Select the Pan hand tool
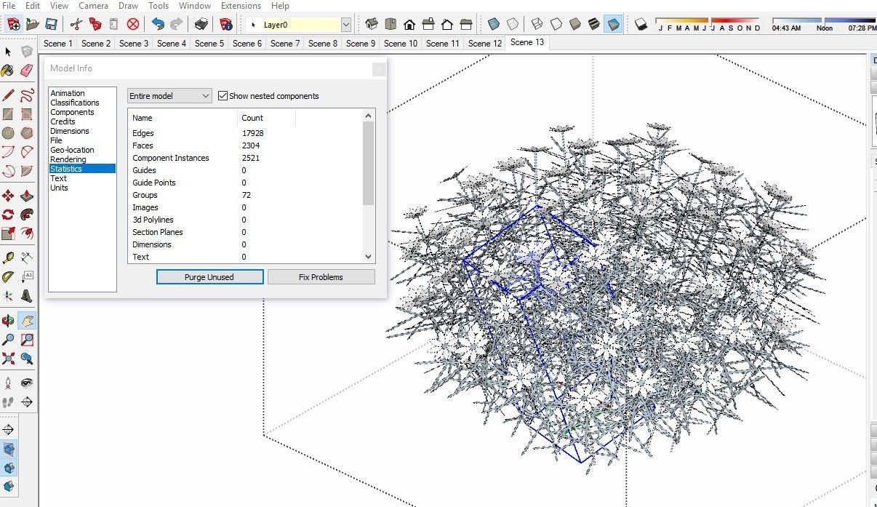This screenshot has width=877, height=507. [x=27, y=320]
